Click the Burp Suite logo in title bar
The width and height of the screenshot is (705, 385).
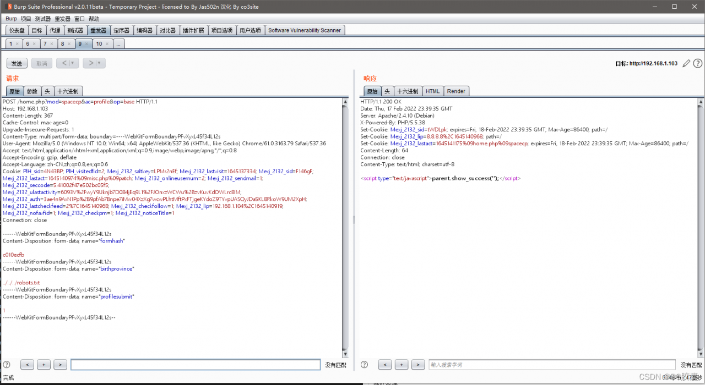point(9,7)
